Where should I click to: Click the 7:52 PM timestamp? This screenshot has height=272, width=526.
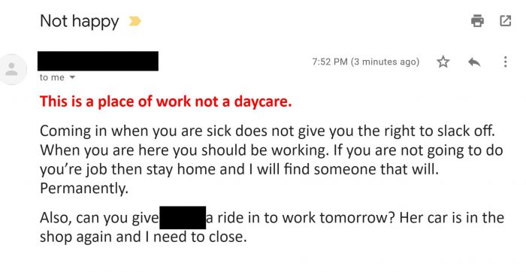coord(330,62)
